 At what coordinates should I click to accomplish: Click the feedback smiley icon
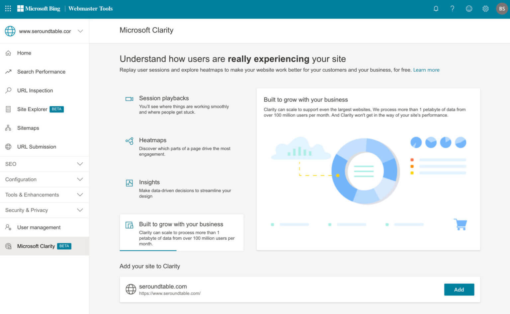coord(469,9)
